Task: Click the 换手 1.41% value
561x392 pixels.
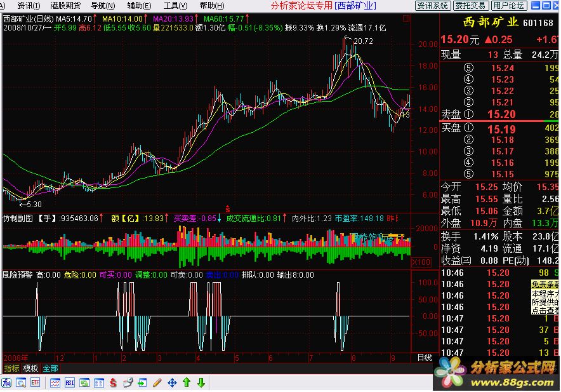Action: (x=486, y=236)
